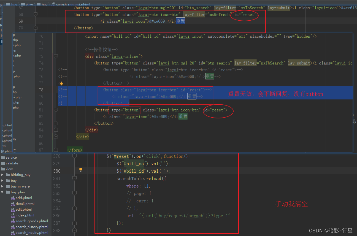This screenshot has width=357, height=236.
Task: Click the closing </form> tag on line 87
Action: coord(75,150)
